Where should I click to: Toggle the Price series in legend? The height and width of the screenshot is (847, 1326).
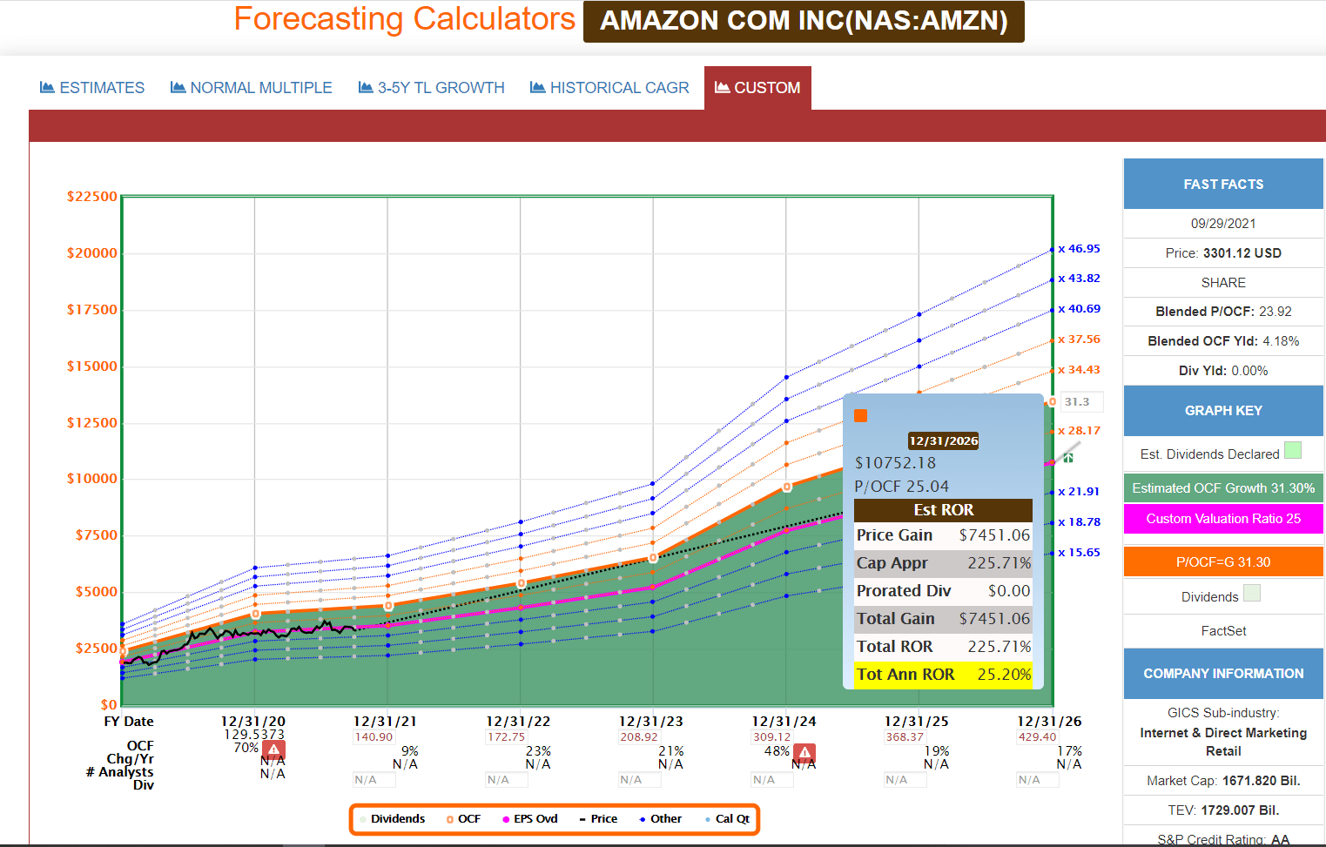pyautogui.click(x=598, y=819)
